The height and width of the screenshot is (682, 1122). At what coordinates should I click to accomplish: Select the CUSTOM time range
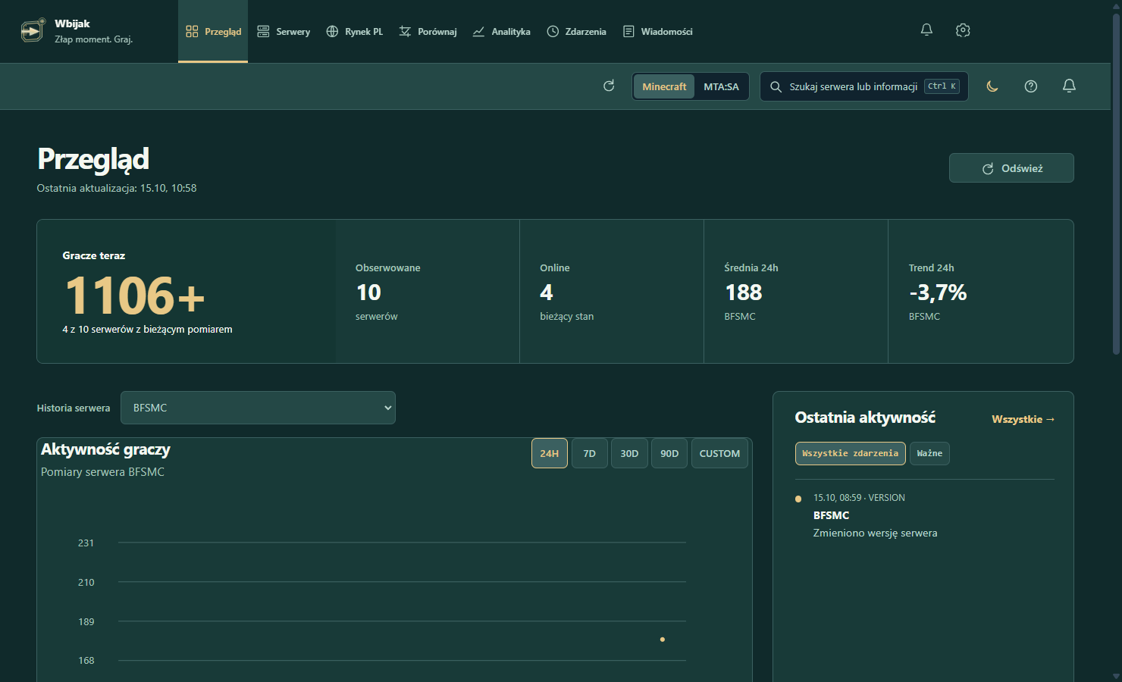point(719,453)
